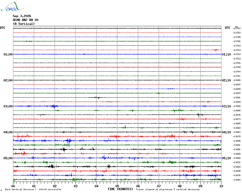Click the 10 minute axis tick label

click(221, 186)
